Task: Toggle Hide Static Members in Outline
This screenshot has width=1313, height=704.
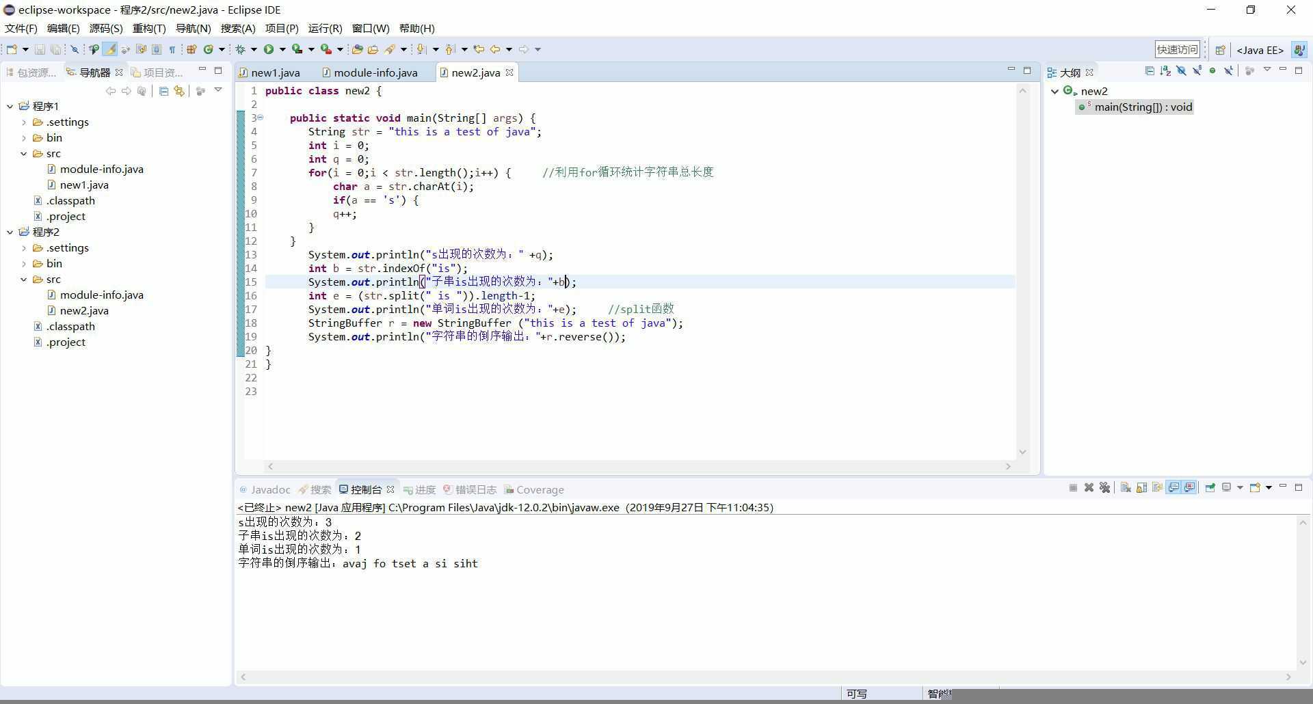Action: click(x=1197, y=70)
